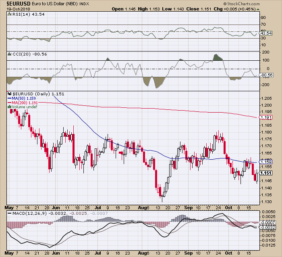Click the $EURUSD candlestick legend icon
The image size is (282, 257).
(x=10, y=94)
